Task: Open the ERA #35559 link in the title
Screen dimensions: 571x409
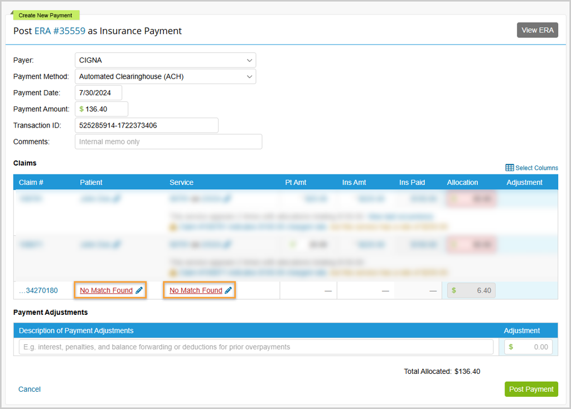Action: (60, 31)
